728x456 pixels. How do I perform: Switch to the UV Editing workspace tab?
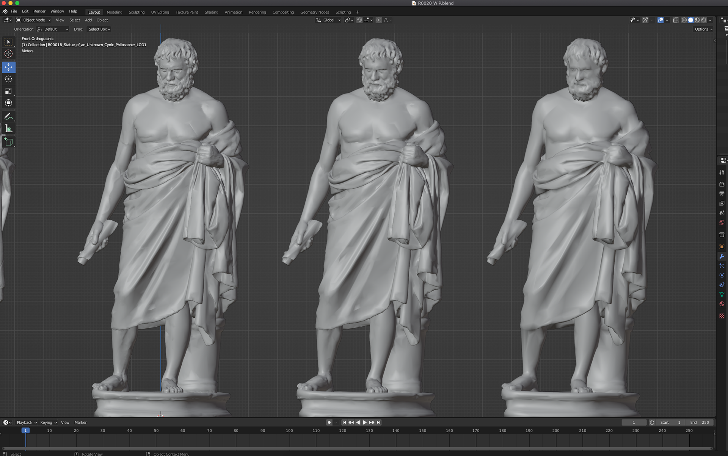pos(160,12)
